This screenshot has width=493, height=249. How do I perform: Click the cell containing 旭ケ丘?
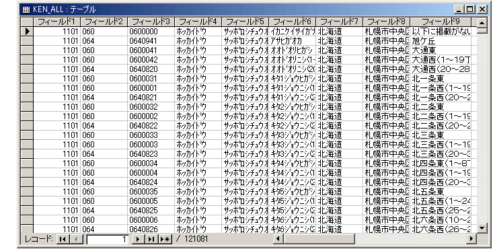point(441,41)
